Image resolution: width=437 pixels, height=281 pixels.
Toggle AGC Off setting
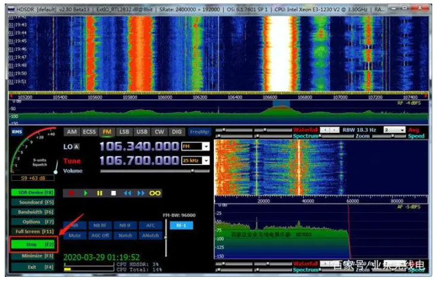click(x=99, y=235)
